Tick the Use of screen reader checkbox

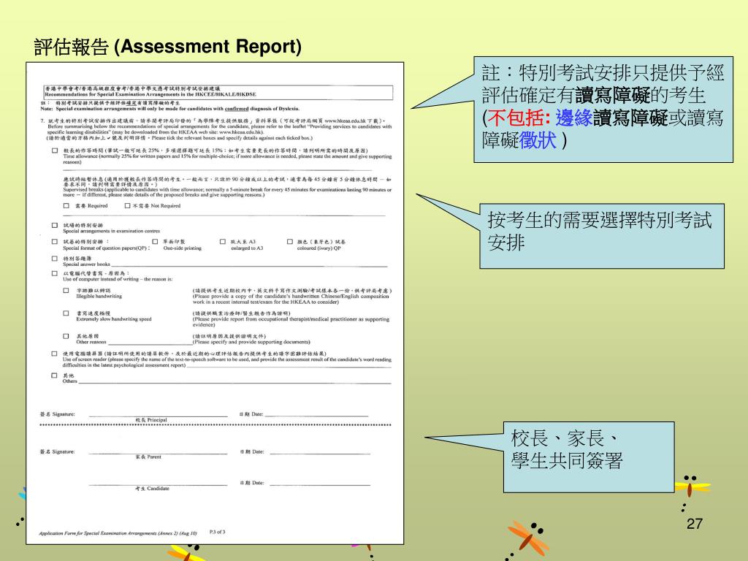coord(54,354)
